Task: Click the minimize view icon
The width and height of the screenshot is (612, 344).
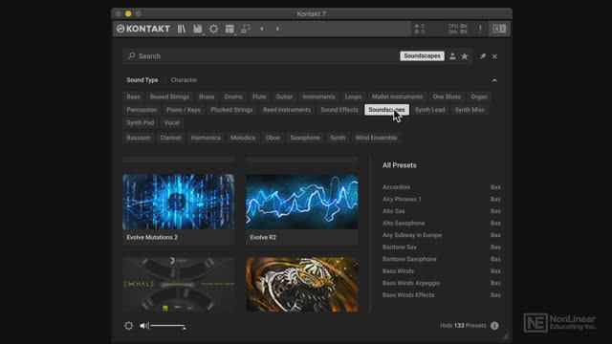Action: 246,29
